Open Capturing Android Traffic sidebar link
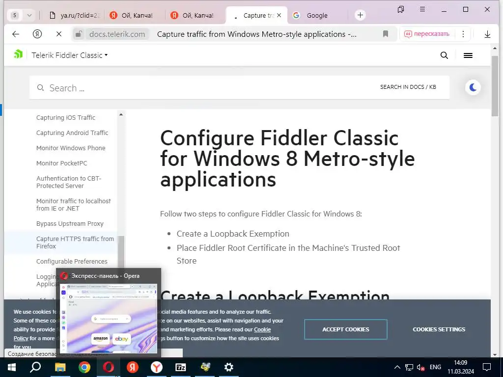The width and height of the screenshot is (503, 377). pyautogui.click(x=72, y=133)
